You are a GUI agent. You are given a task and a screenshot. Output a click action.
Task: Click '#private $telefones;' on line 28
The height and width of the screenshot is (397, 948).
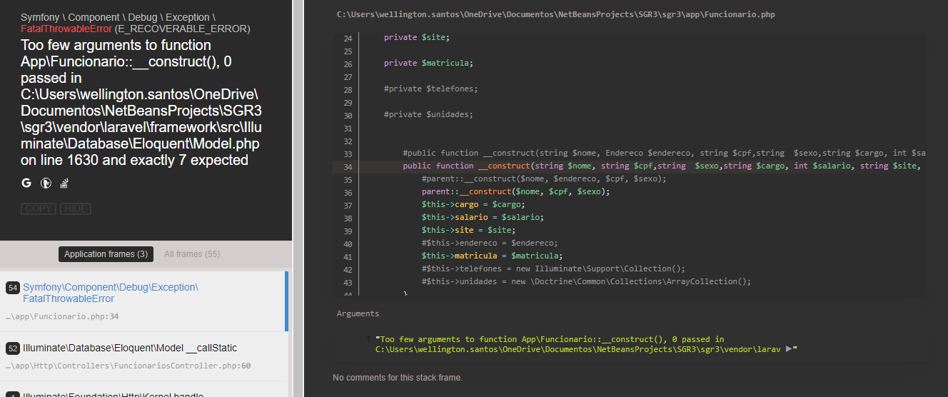[430, 89]
